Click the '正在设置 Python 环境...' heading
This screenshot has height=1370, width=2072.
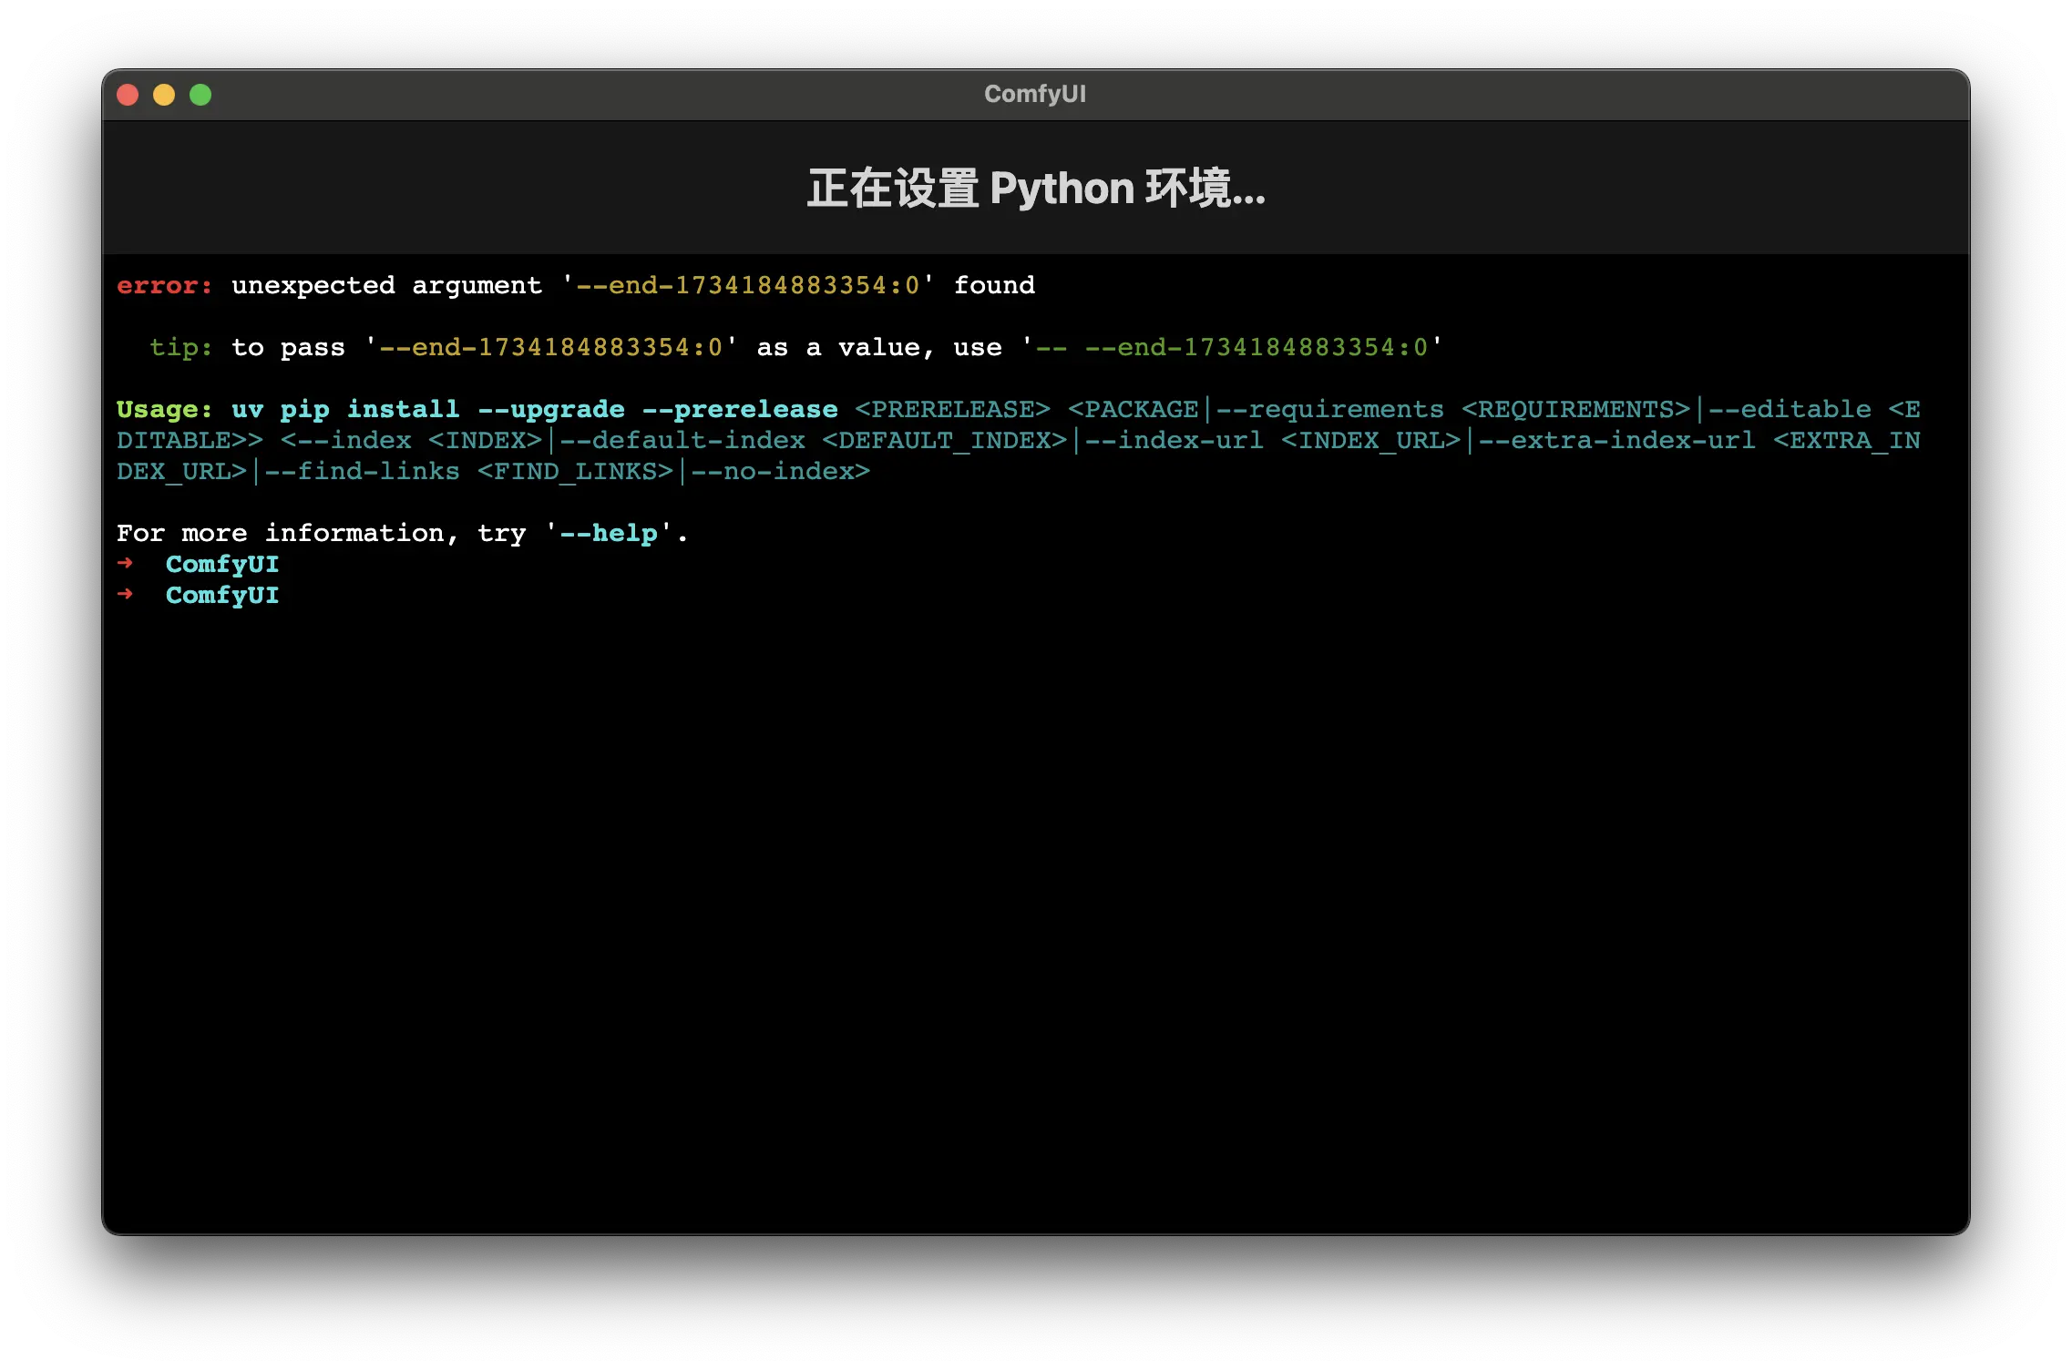click(x=1036, y=189)
